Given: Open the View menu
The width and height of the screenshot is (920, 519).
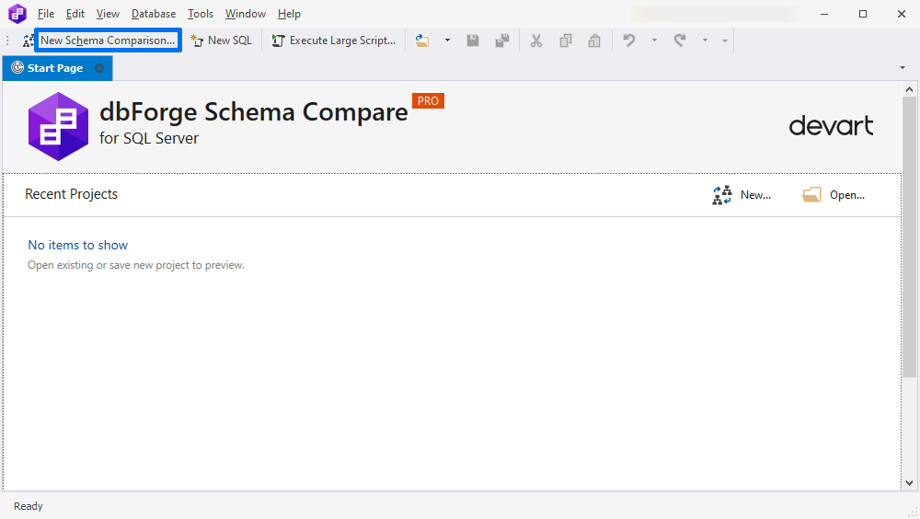Looking at the screenshot, I should click(108, 14).
